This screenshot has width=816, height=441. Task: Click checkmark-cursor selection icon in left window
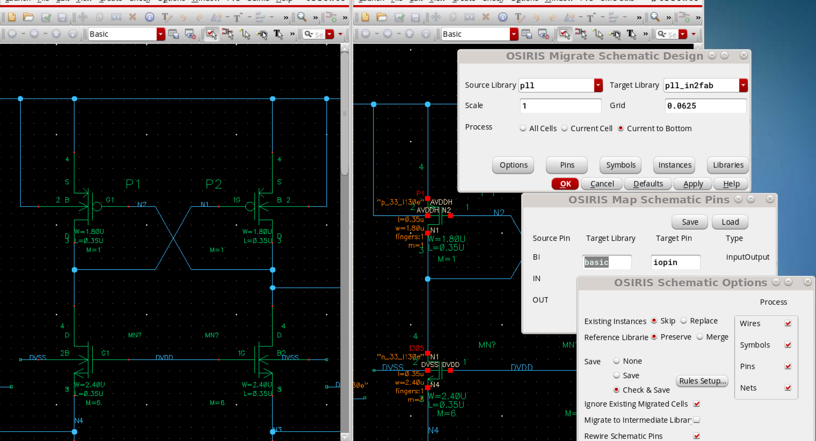[x=211, y=34]
